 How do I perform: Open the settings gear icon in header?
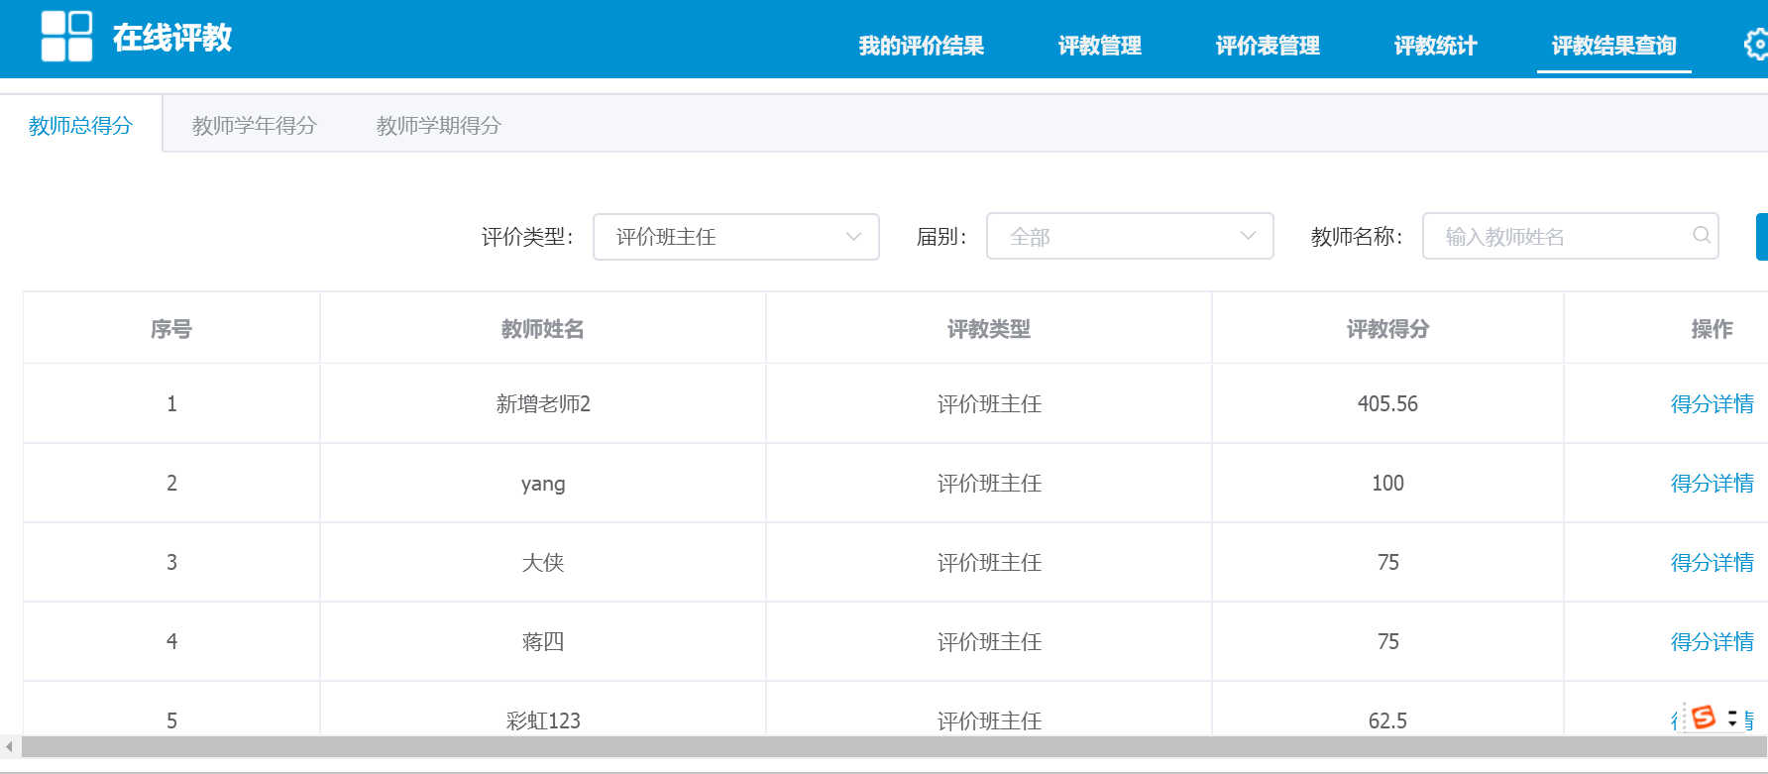1756,45
